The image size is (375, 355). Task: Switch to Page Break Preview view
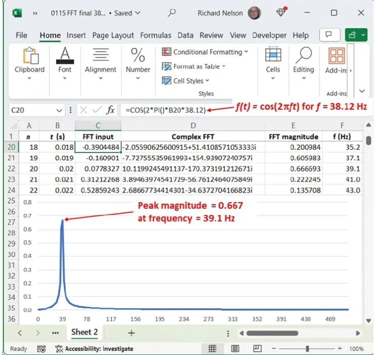(257, 348)
